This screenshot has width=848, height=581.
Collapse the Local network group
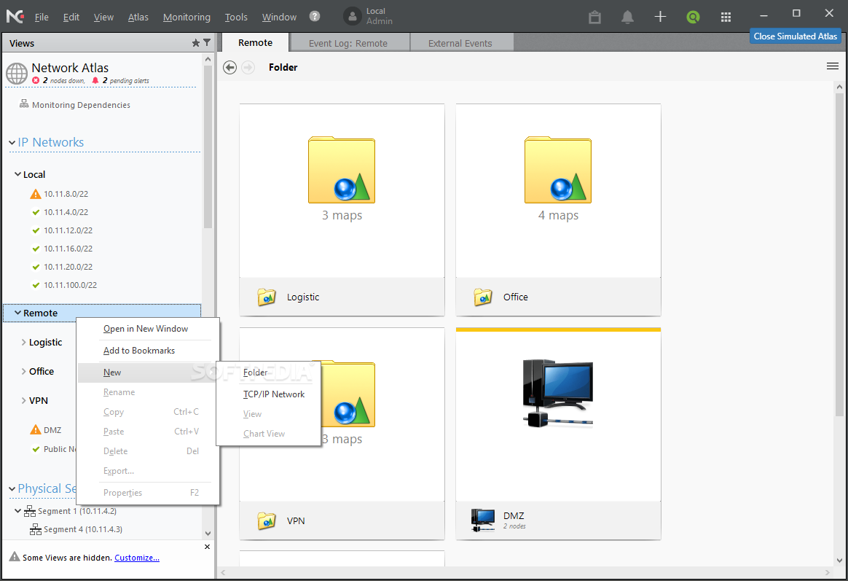pos(17,174)
